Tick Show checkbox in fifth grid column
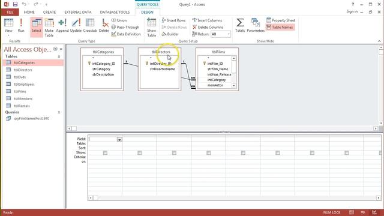384x216 pixels. tap(243, 153)
